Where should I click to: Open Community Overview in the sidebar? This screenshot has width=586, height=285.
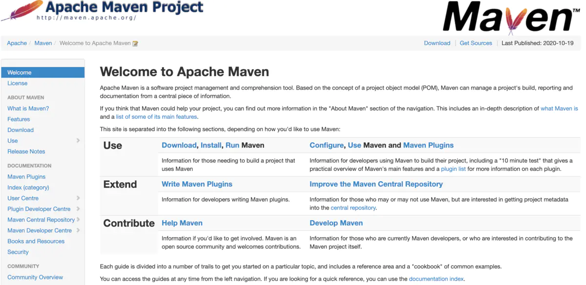coord(35,277)
